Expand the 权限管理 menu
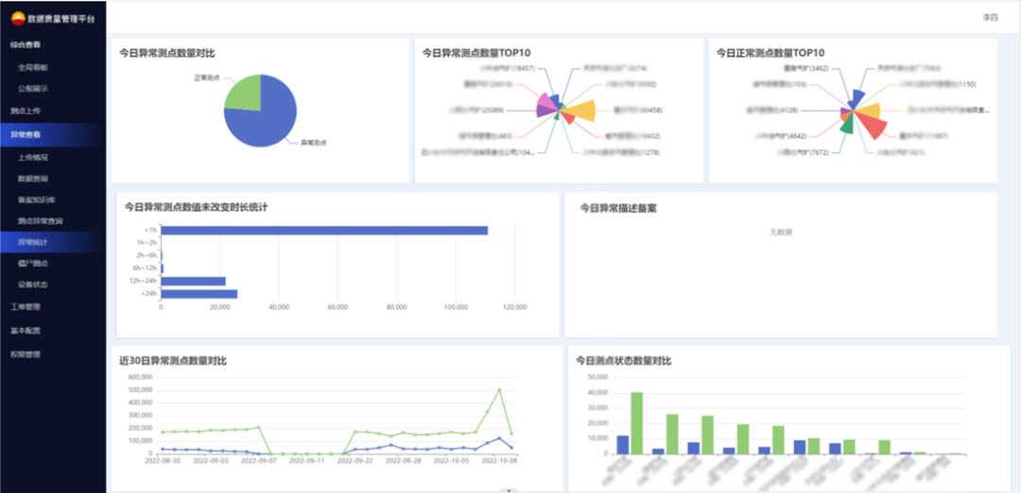 point(26,355)
